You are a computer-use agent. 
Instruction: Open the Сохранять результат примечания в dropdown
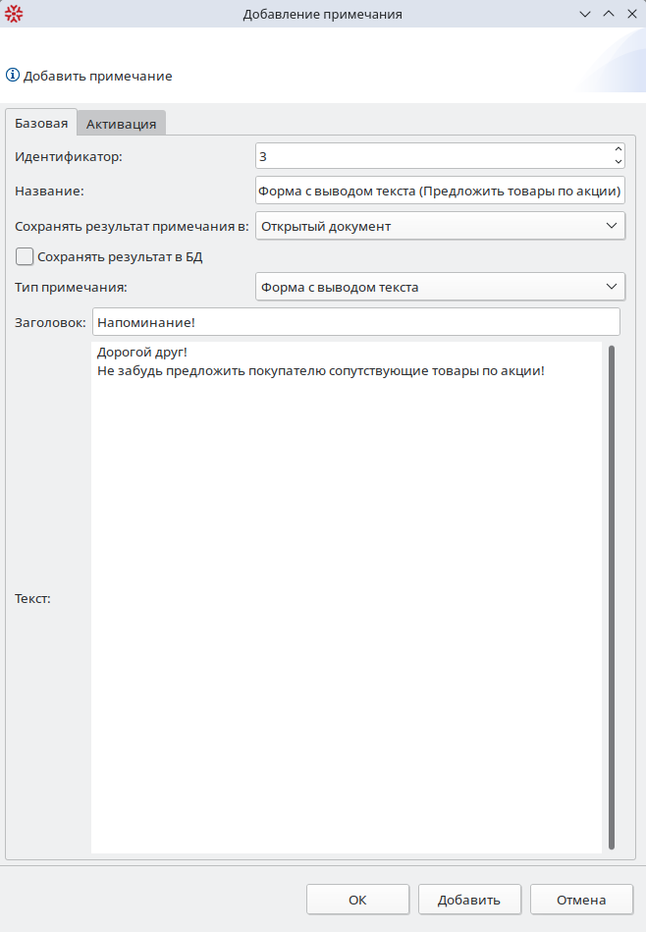pyautogui.click(x=439, y=226)
